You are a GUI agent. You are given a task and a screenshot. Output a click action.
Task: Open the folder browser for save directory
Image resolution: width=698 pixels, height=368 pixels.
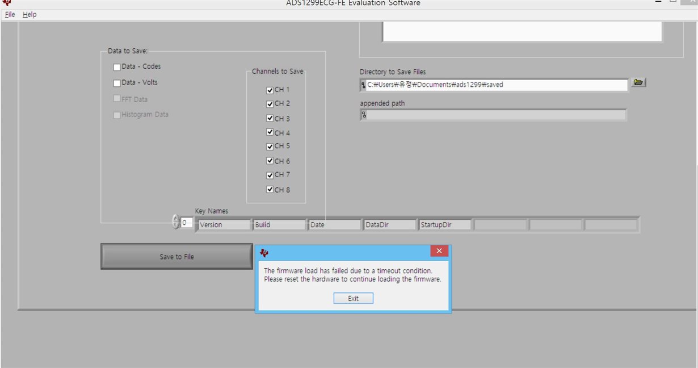coord(638,82)
